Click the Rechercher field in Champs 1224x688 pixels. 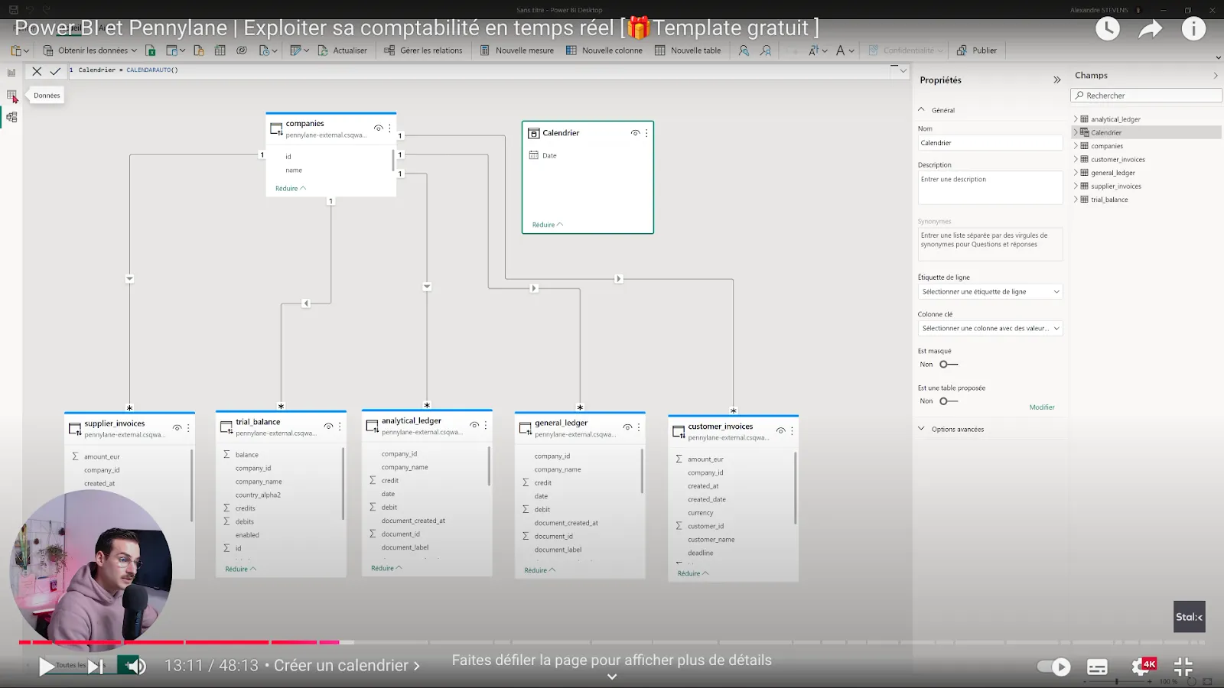(x=1146, y=96)
